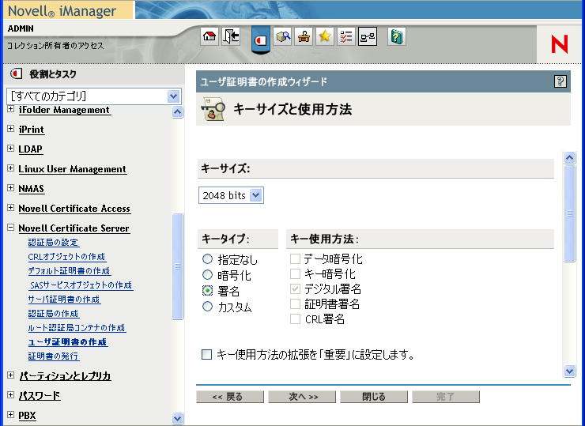
Task: Click the network connection monitor icon
Action: [x=368, y=36]
